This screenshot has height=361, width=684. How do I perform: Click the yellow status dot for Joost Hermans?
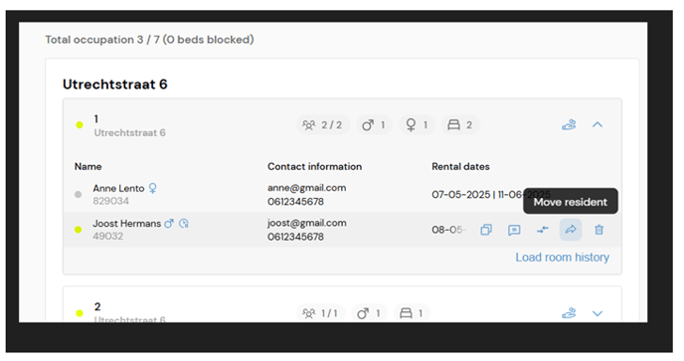point(79,230)
